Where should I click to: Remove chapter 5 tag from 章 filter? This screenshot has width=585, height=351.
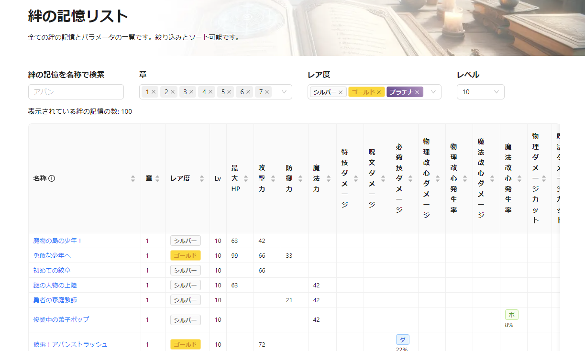[229, 92]
